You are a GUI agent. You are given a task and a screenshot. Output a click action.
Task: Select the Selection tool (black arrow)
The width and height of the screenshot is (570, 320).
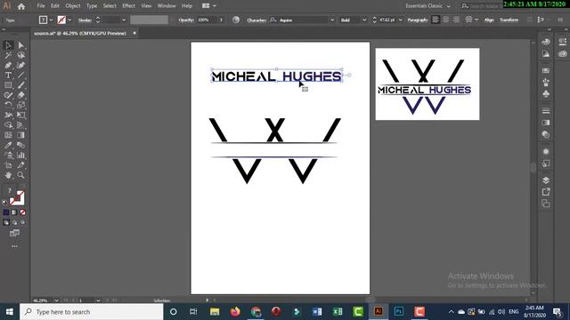coord(8,45)
